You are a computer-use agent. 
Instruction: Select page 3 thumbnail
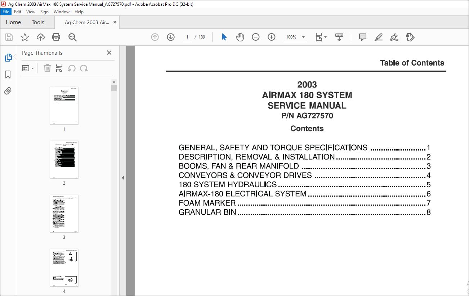click(x=64, y=214)
